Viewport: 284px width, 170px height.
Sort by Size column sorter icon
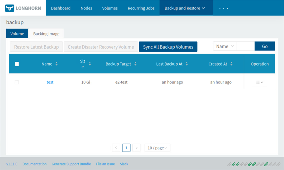[90, 64]
